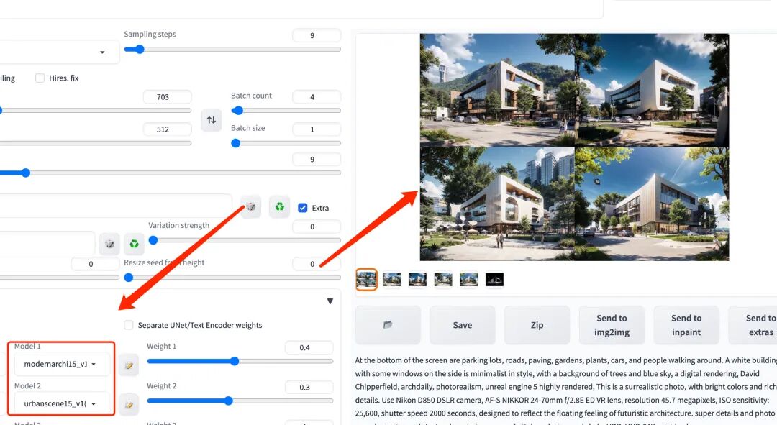
Task: Click the Variation strength value field
Action: [x=317, y=227]
